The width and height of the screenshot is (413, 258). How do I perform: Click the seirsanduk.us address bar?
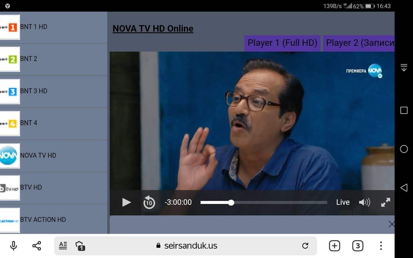pos(186,246)
